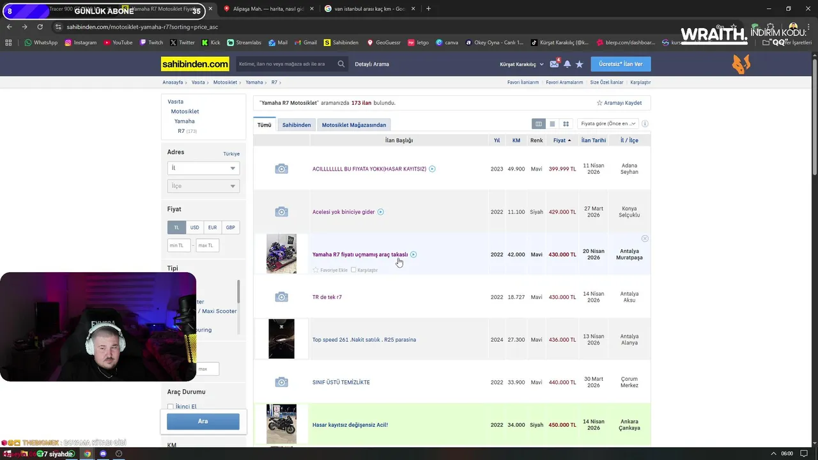This screenshot has height=460, width=818.
Task: Click the max TL price field
Action: coord(208,245)
